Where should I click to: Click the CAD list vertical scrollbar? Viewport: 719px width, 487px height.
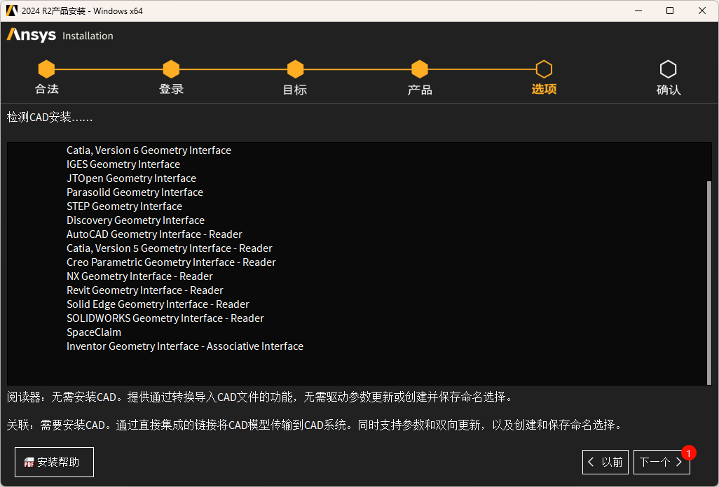point(708,280)
